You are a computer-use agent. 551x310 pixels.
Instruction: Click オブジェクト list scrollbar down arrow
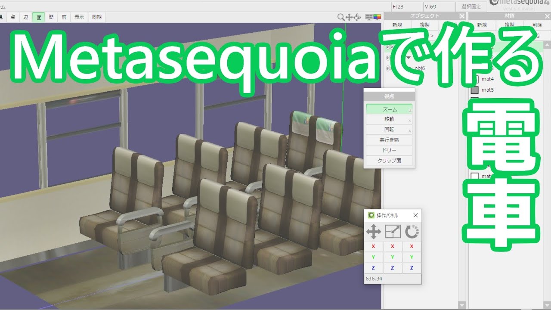[462, 305]
